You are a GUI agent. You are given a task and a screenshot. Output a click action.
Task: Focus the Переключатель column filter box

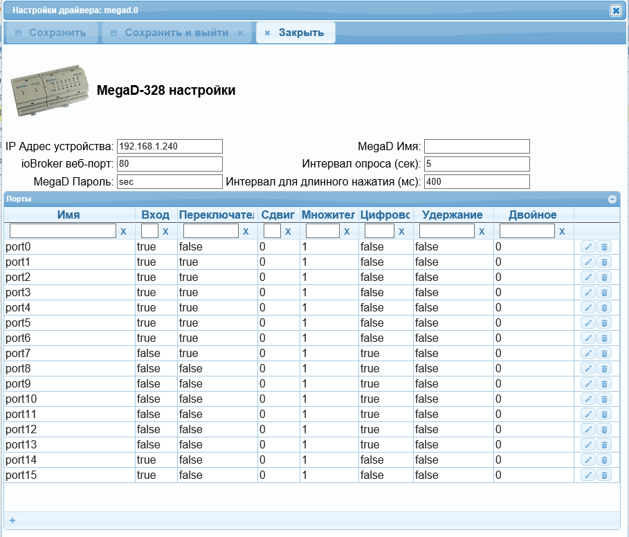211,231
